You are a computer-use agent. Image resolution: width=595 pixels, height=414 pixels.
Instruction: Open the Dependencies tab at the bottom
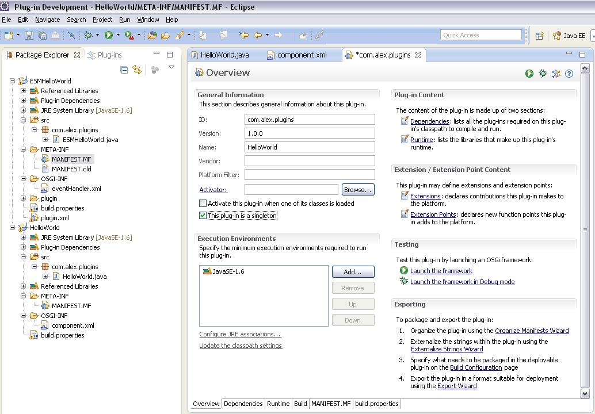(243, 404)
